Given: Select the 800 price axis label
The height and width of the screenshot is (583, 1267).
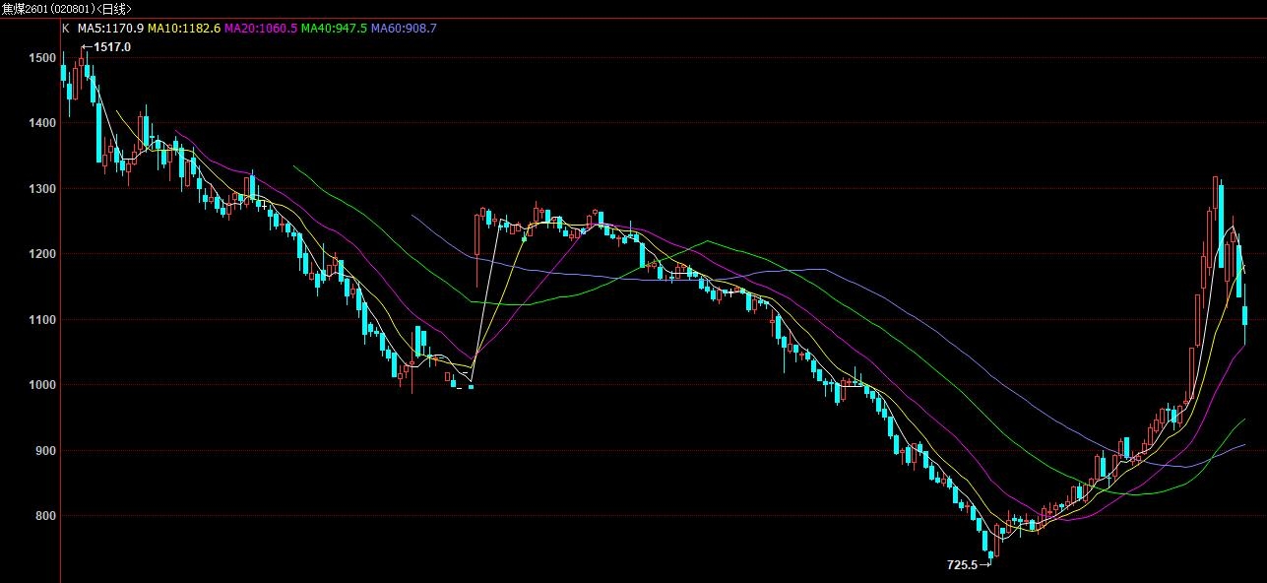Looking at the screenshot, I should [x=45, y=516].
